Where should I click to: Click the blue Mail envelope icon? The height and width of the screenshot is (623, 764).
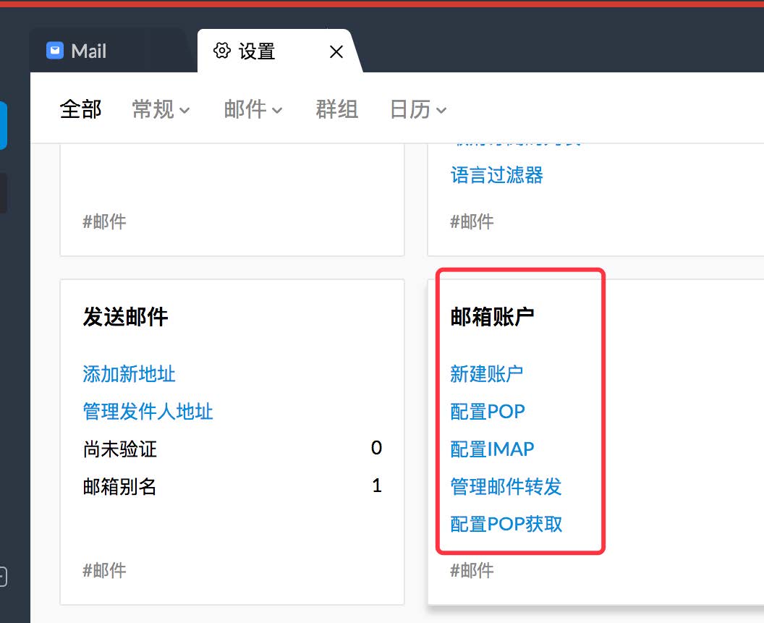pyautogui.click(x=55, y=51)
